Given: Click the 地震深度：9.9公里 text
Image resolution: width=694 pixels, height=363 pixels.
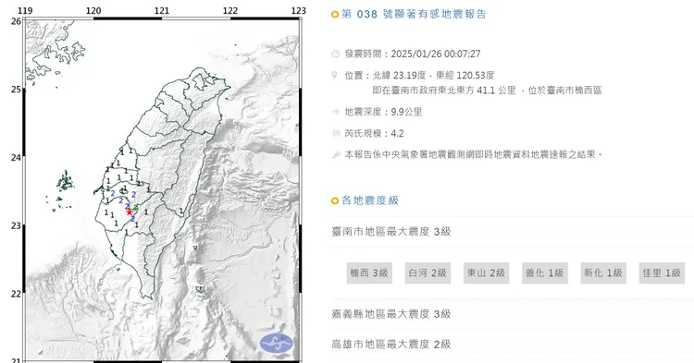Looking at the screenshot, I should [x=383, y=112].
